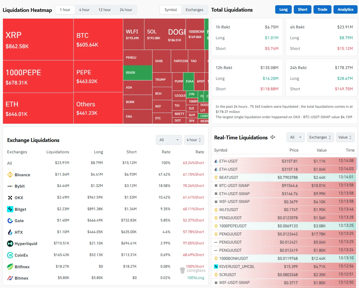Click the Liquidations column header

pyautogui.click(x=58, y=152)
